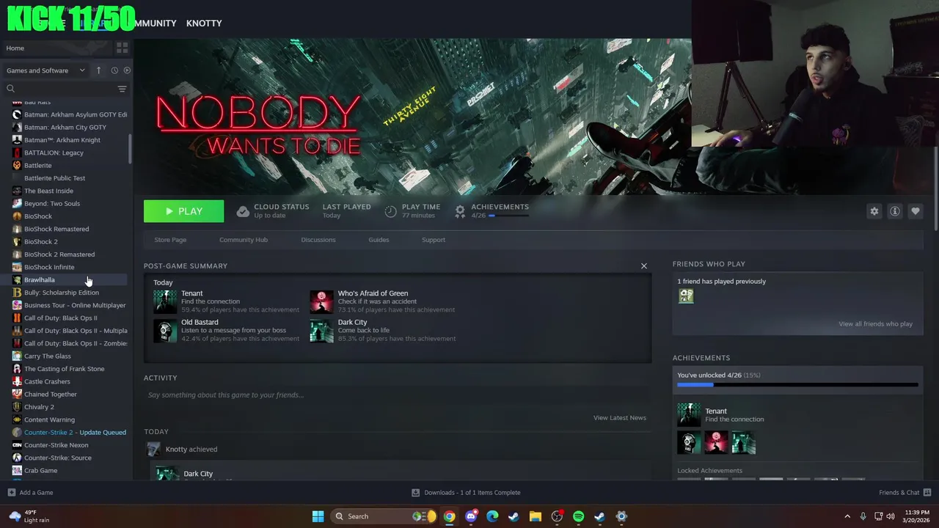Click the green PLAY button
Viewport: 939px width, 528px height.
tap(183, 211)
